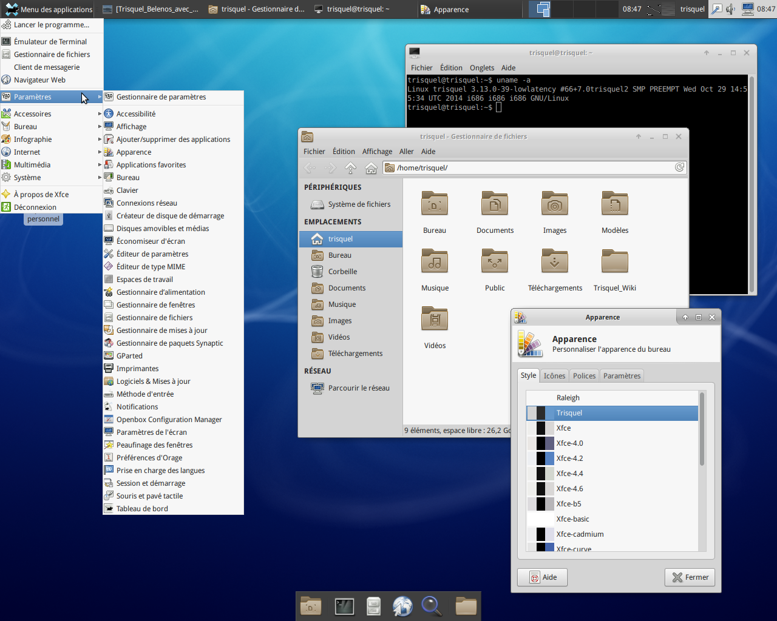777x621 pixels.
Task: Open the Polices tab
Action: [584, 376]
